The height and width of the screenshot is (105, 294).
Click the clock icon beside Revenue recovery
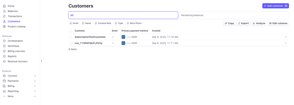tap(4, 61)
